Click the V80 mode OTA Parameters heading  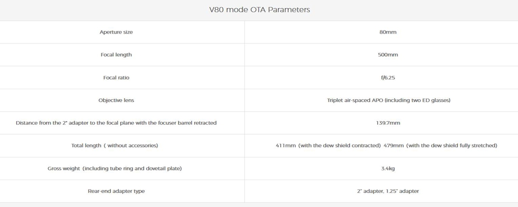(x=258, y=10)
